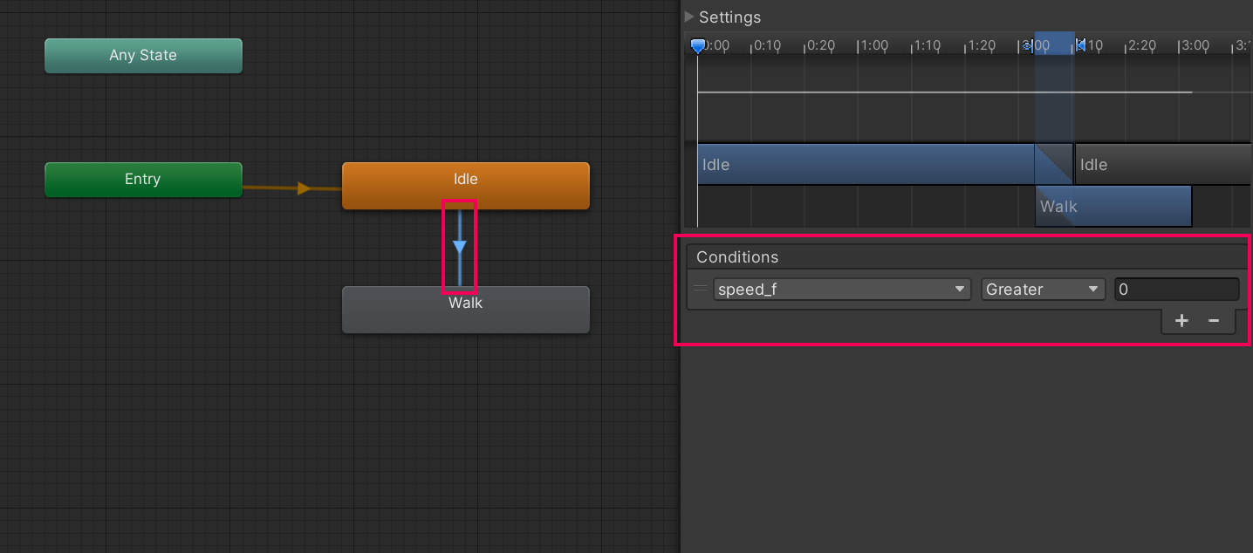Click the blue playhead at timeline start

tap(697, 45)
